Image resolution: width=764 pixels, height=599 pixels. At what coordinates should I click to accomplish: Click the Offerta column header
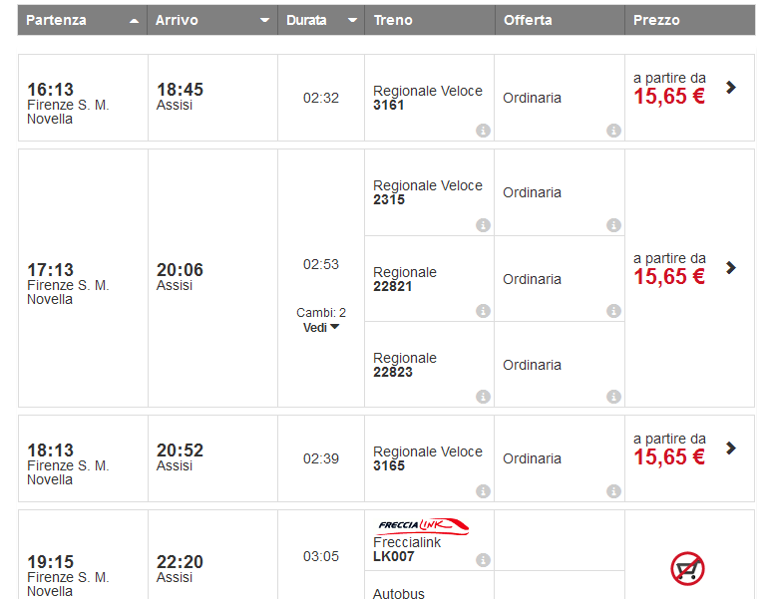tap(528, 20)
